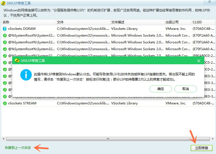Sort by the 名称 column header
The width and height of the screenshot is (216, 154).
[29, 22]
